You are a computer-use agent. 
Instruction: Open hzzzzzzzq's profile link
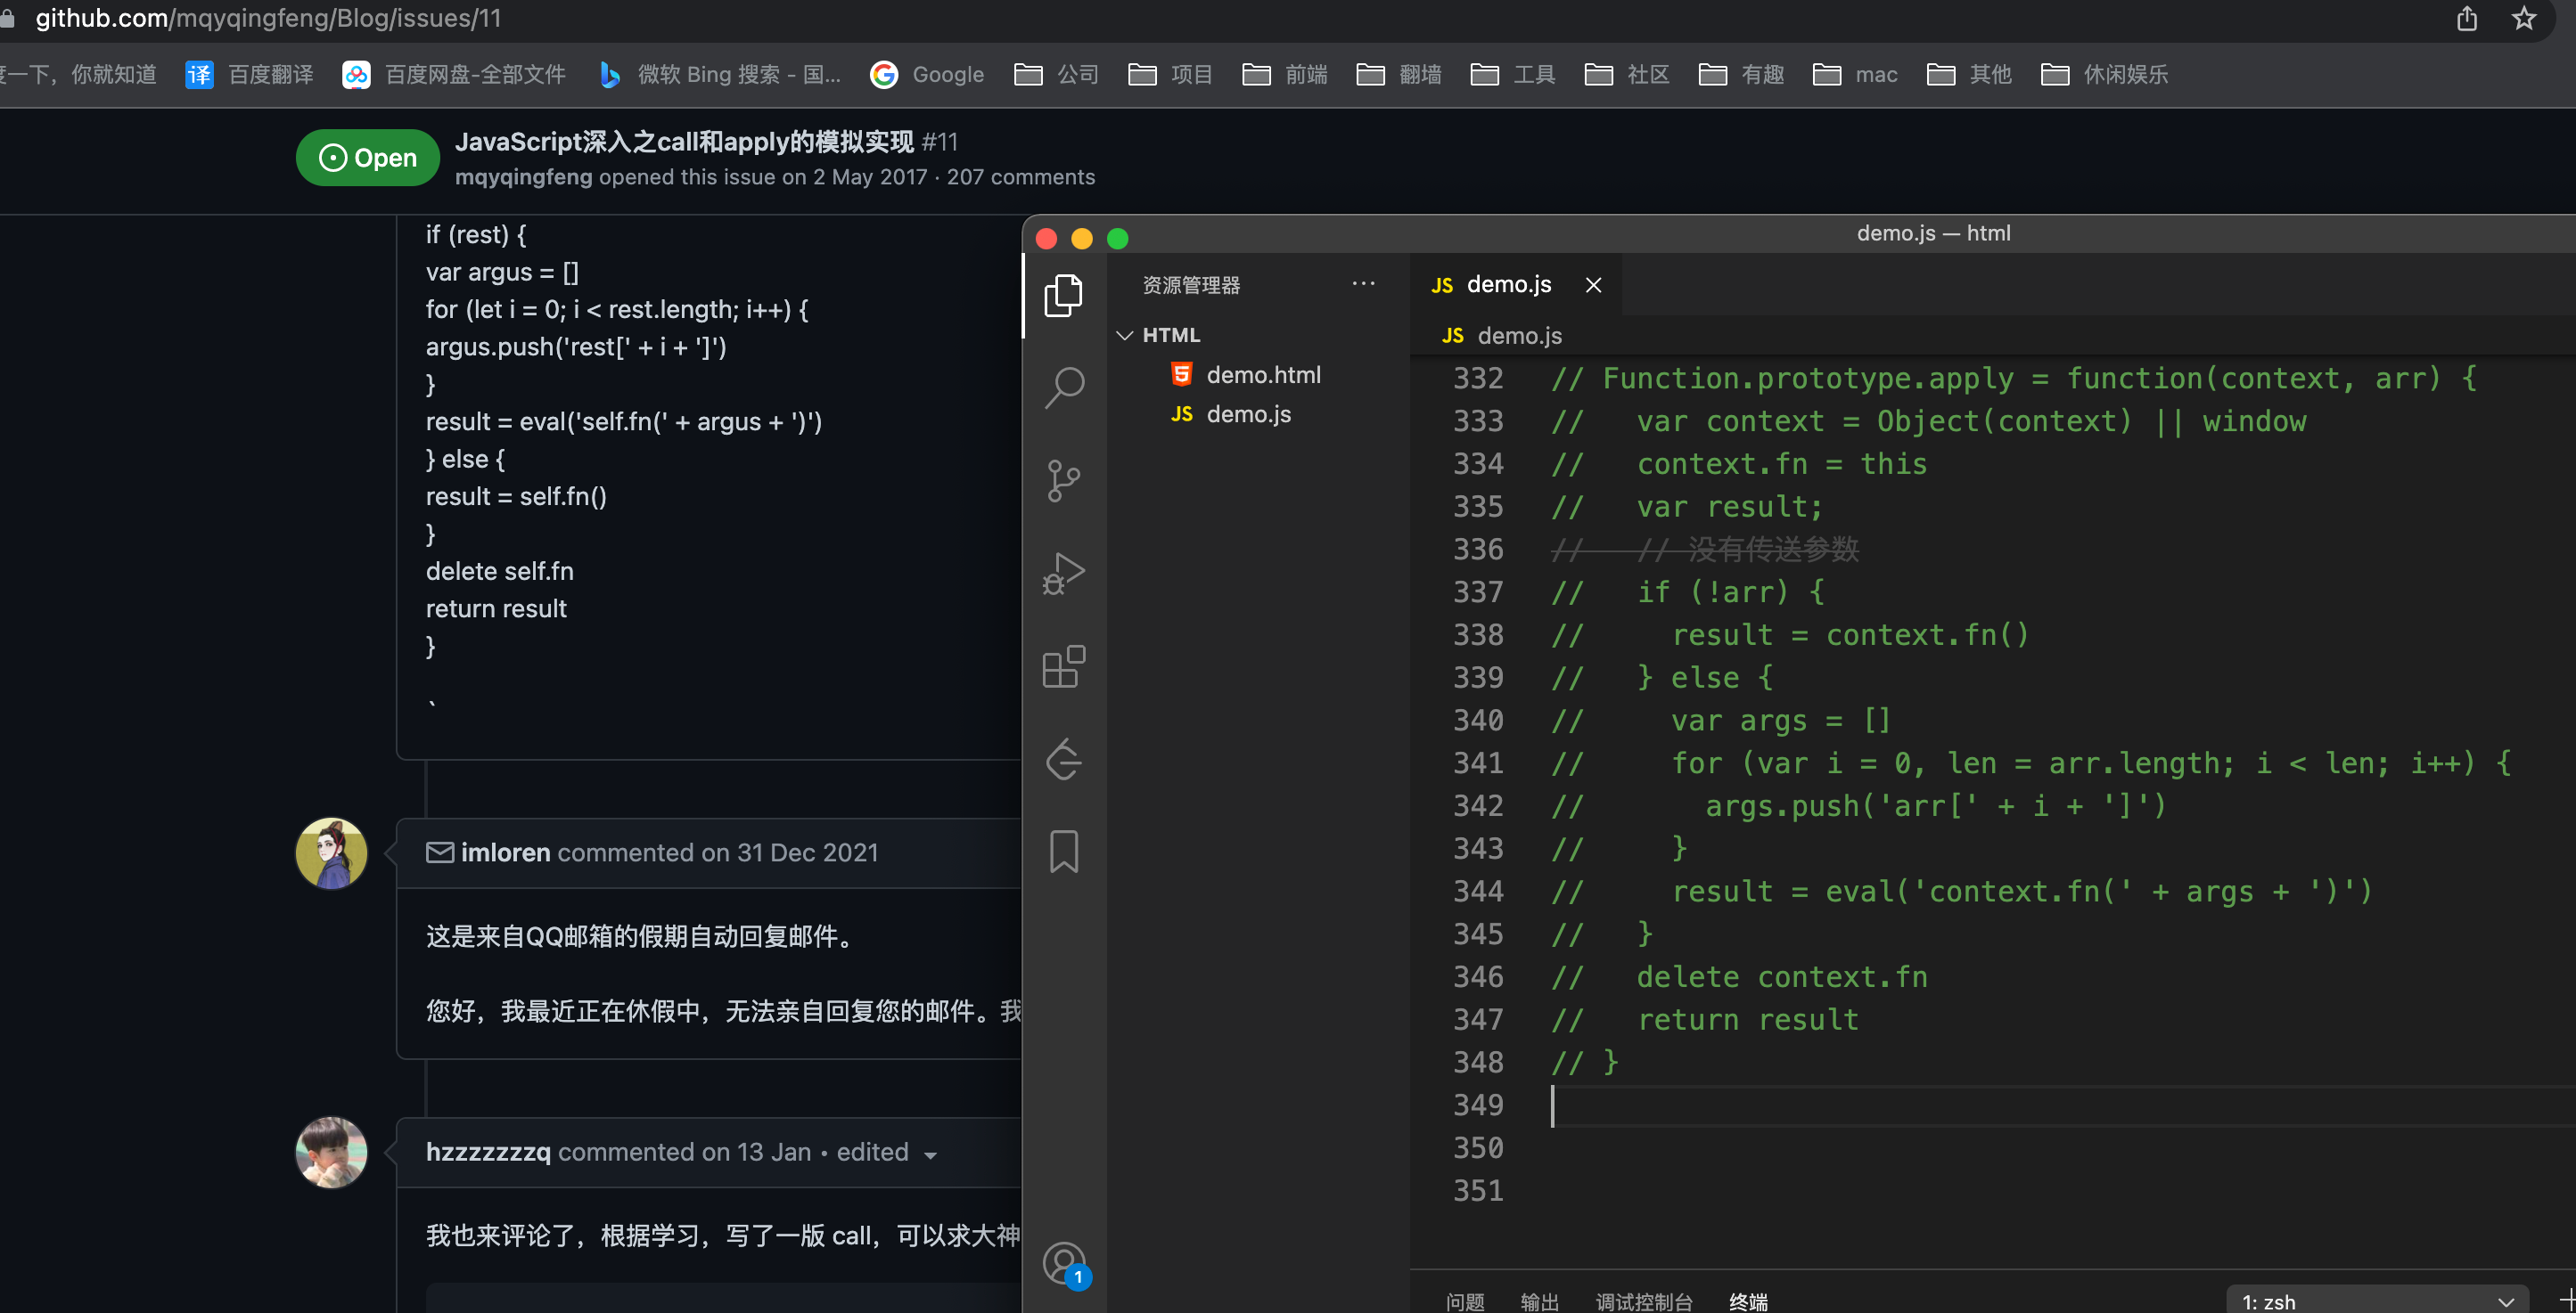coord(488,1152)
